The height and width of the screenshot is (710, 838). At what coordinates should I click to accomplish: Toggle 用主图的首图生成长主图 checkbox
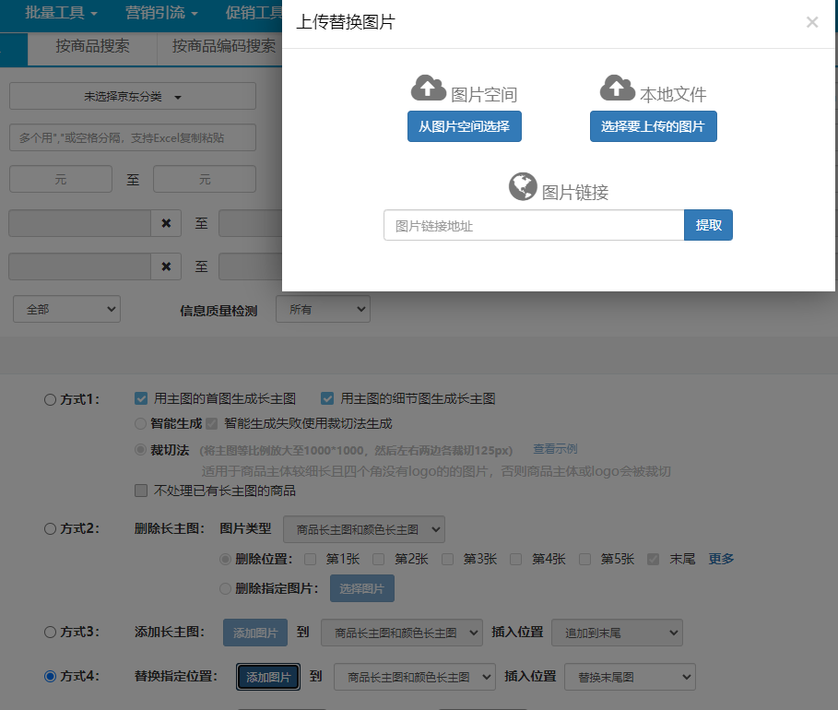click(x=141, y=398)
